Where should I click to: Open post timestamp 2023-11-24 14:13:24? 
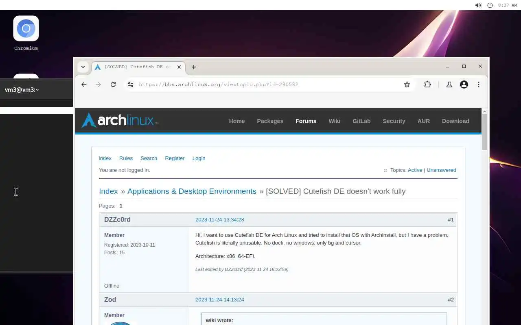pyautogui.click(x=220, y=300)
